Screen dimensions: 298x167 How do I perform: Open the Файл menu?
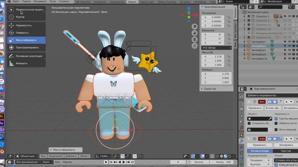(16, 1)
